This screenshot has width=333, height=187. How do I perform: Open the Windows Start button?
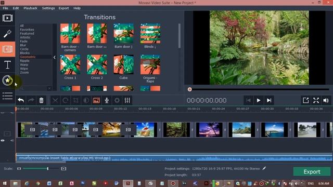pos(5,183)
